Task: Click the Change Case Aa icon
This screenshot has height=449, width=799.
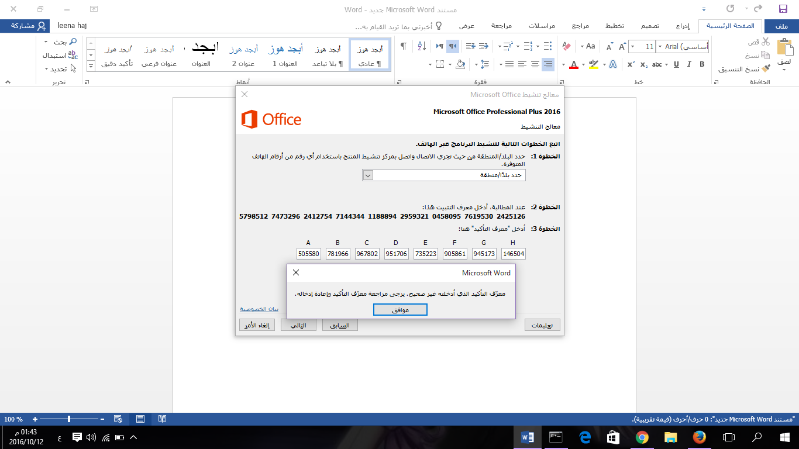Action: click(591, 46)
